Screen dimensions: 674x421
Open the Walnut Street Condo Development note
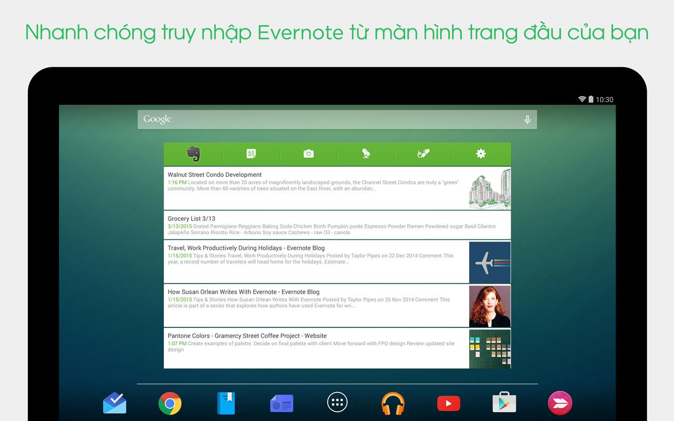[337, 188]
